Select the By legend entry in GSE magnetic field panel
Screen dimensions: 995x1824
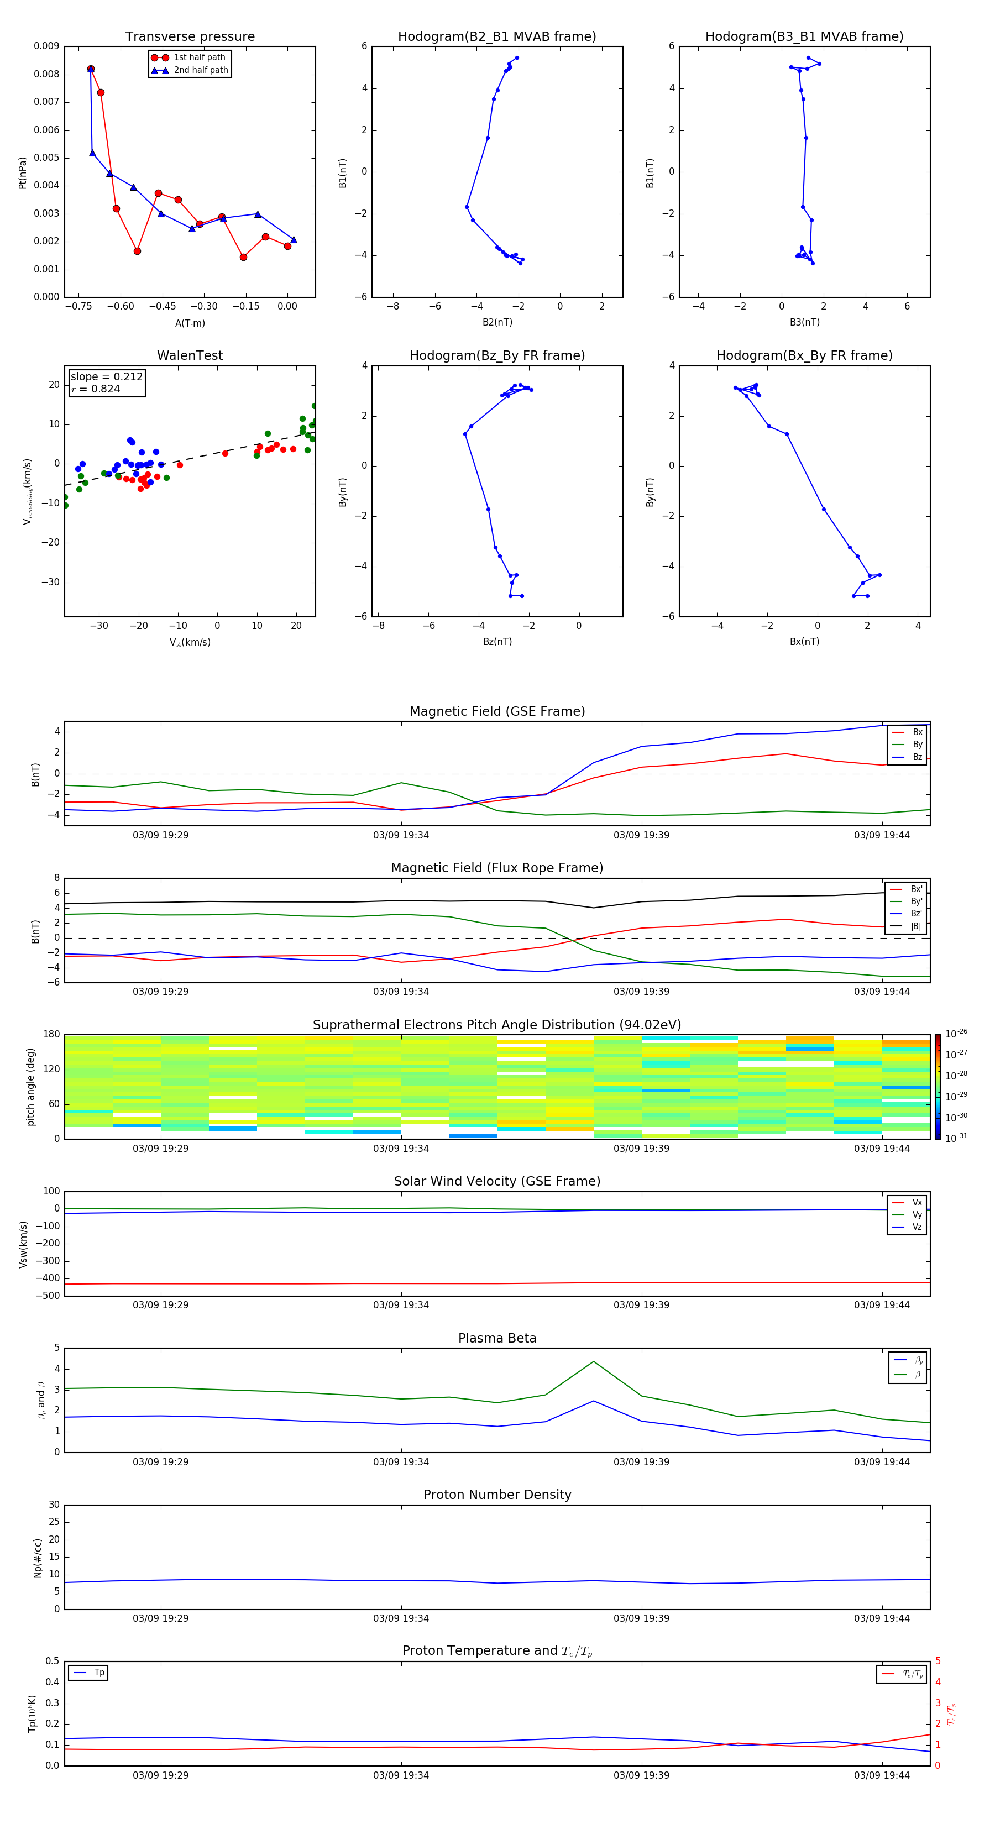(907, 744)
